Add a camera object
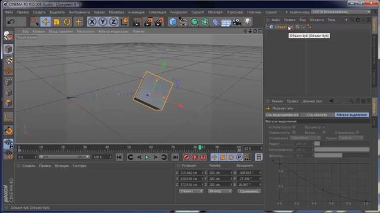The image size is (380, 213). (x=237, y=22)
